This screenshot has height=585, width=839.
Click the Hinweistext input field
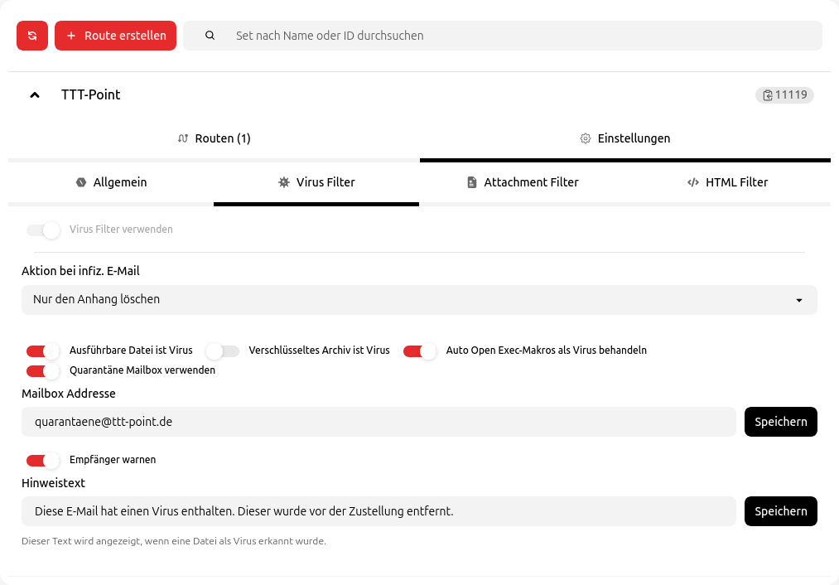[x=379, y=511]
